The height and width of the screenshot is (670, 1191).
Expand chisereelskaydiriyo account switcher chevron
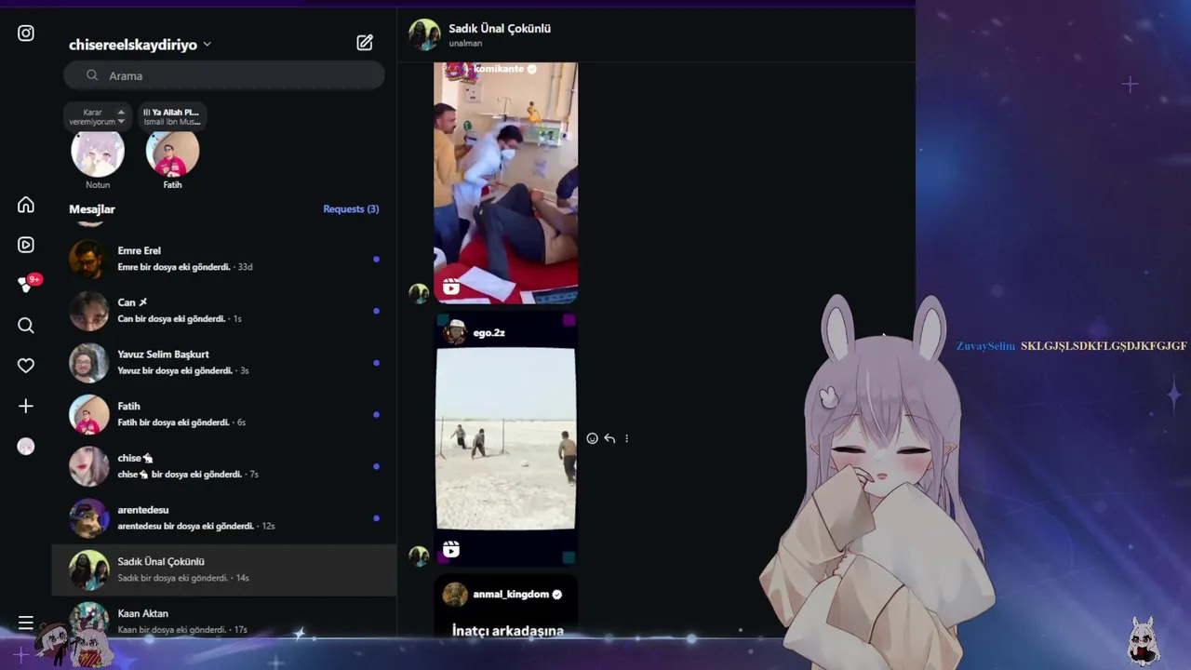(x=207, y=45)
